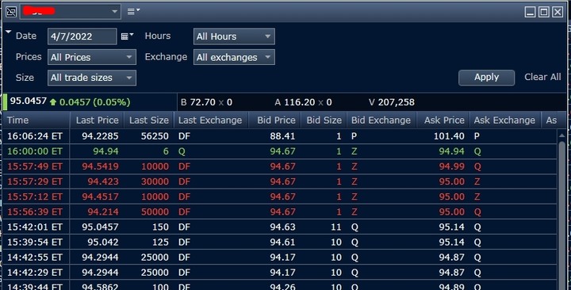Open the Exchange dropdown showing All exchanges
The height and width of the screenshot is (290, 571).
click(234, 57)
